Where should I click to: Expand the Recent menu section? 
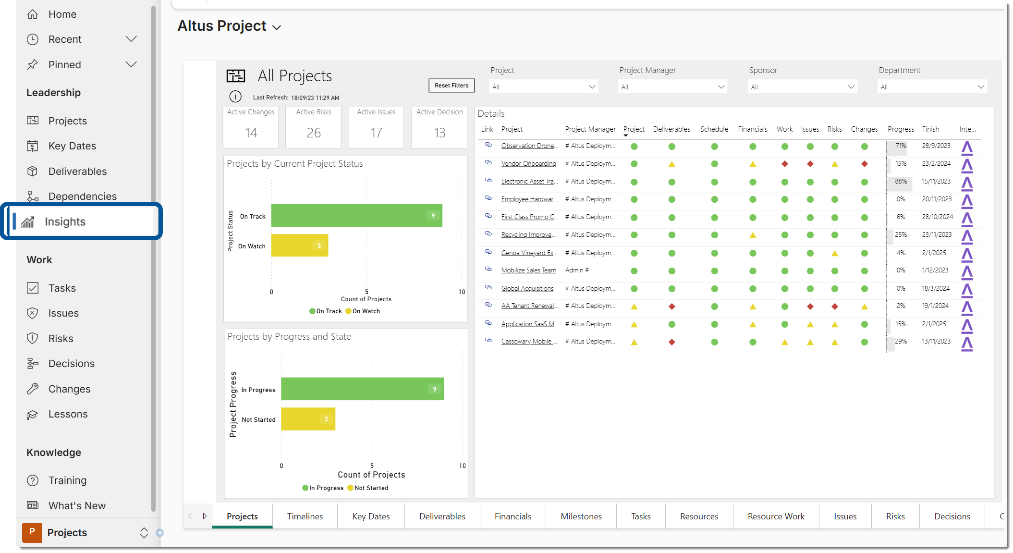point(131,39)
